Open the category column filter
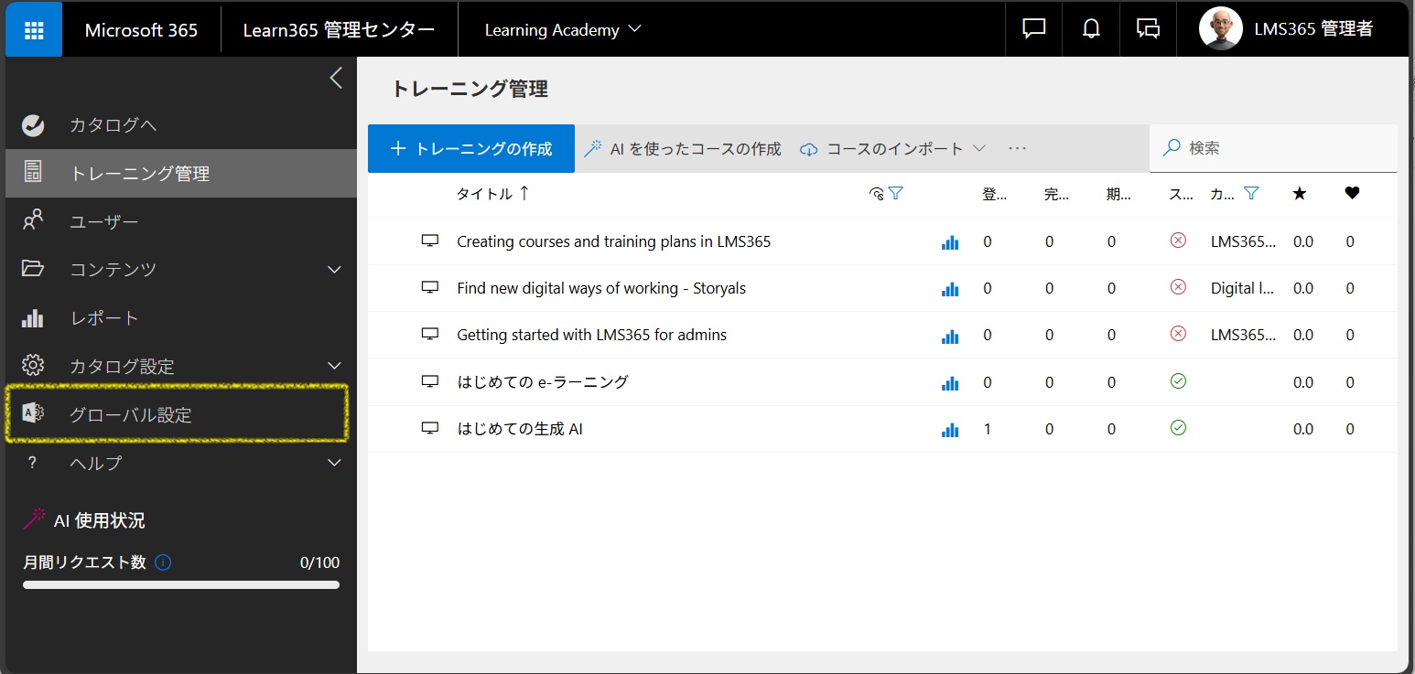The image size is (1415, 674). pos(1251,193)
